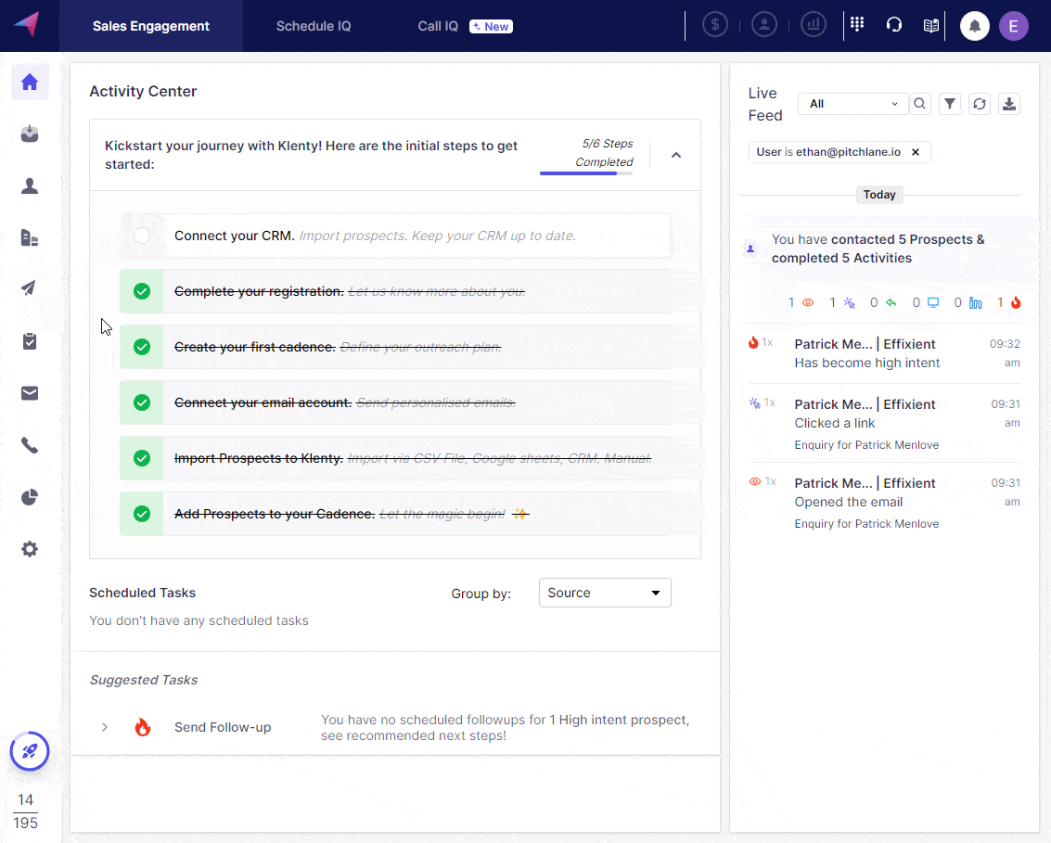
Task: Open the Has become high intent feed entry
Action: (884, 353)
